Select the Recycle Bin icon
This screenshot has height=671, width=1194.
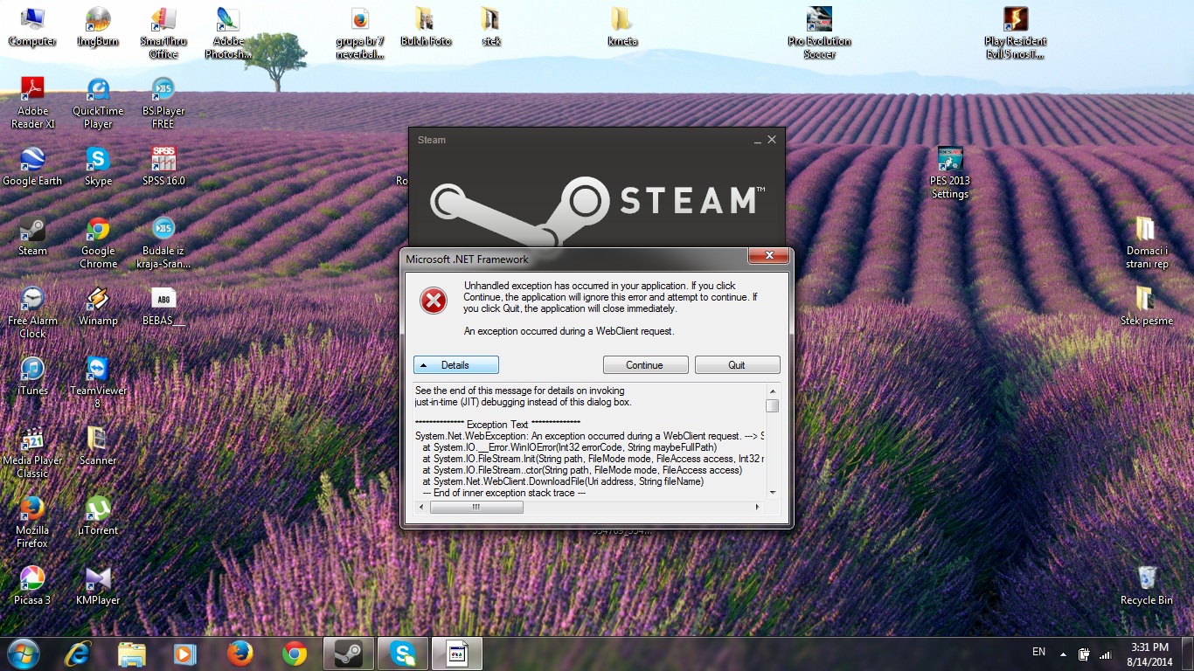(1146, 586)
